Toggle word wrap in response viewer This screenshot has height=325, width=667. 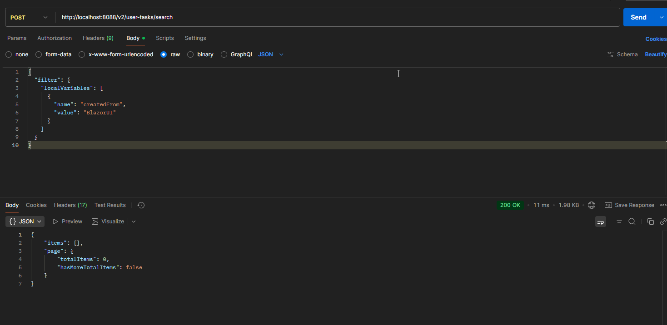tap(601, 222)
